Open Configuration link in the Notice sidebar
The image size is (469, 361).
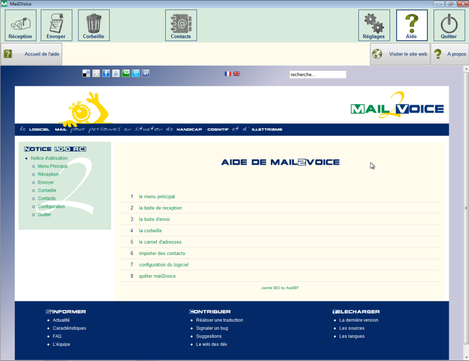(x=51, y=207)
